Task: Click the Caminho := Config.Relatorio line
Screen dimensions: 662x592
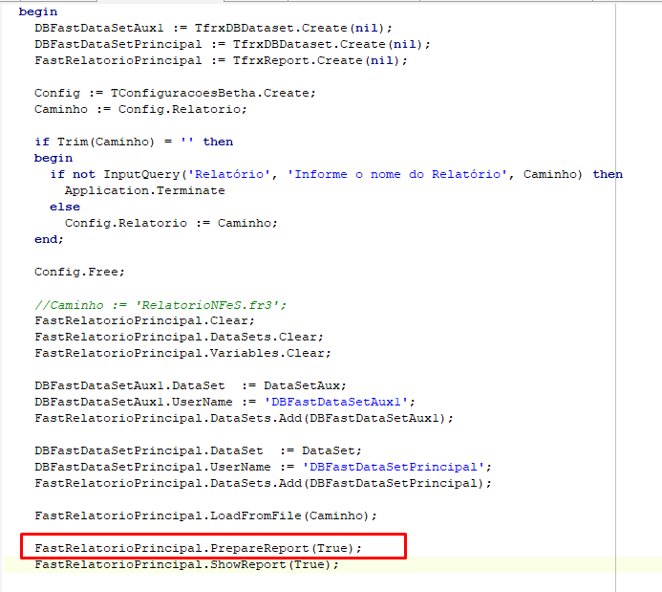Action: (140, 109)
